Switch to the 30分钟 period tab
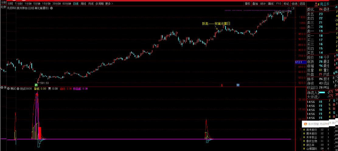 click(x=57, y=4)
